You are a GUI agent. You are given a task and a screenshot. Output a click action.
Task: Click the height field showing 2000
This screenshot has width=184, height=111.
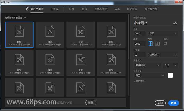click(x=140, y=44)
